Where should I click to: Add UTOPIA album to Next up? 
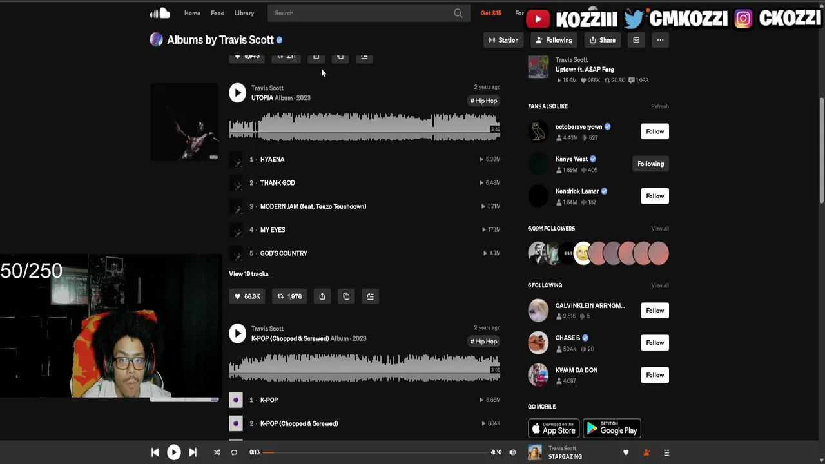point(370,296)
